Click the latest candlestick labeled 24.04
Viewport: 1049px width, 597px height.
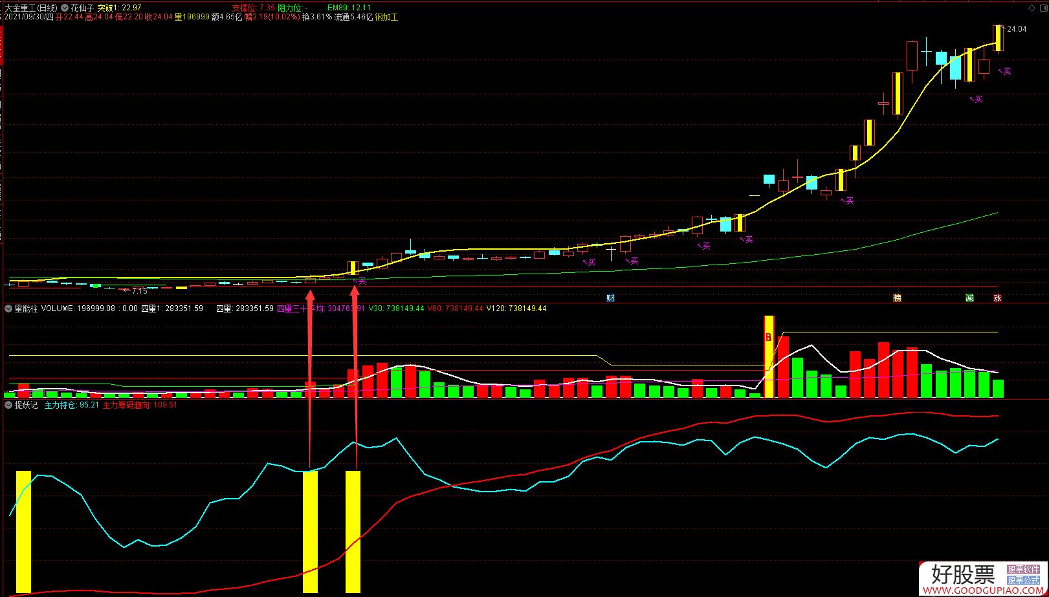click(999, 38)
